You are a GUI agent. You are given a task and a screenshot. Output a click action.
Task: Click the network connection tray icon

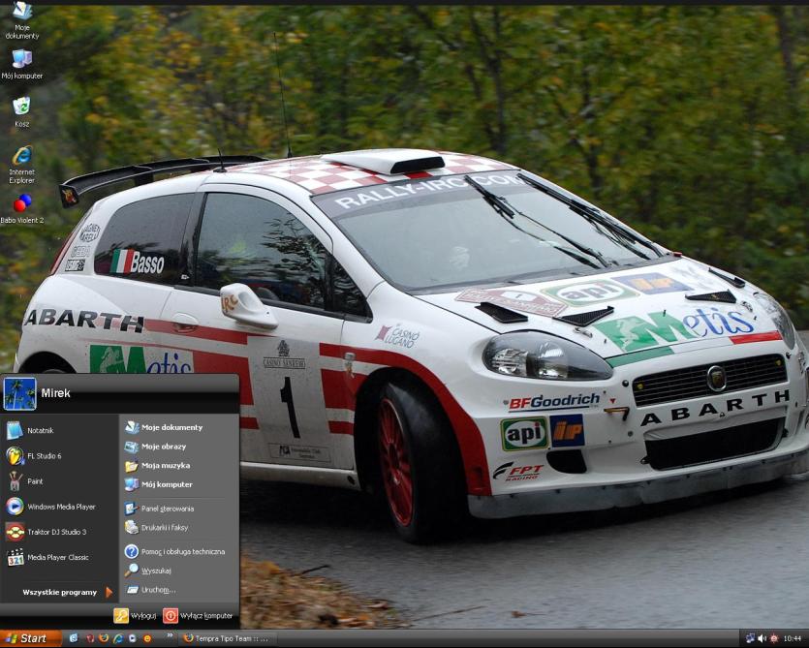click(750, 638)
